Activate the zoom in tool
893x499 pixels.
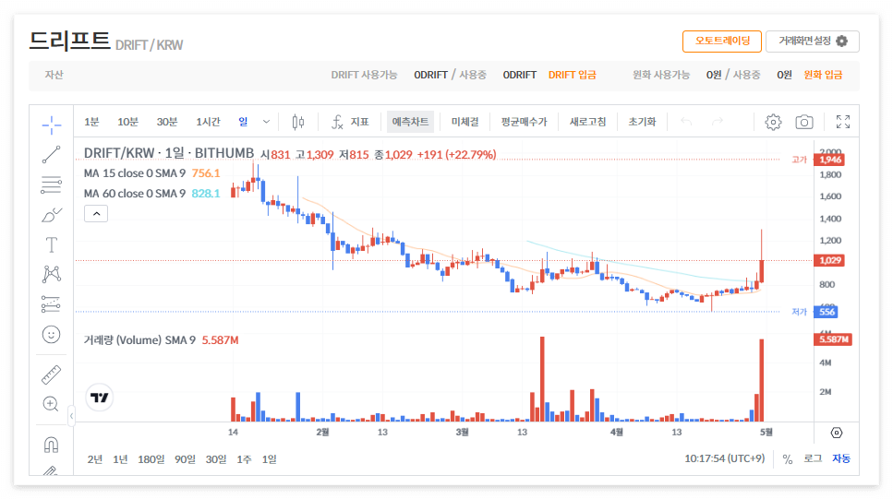pyautogui.click(x=52, y=404)
